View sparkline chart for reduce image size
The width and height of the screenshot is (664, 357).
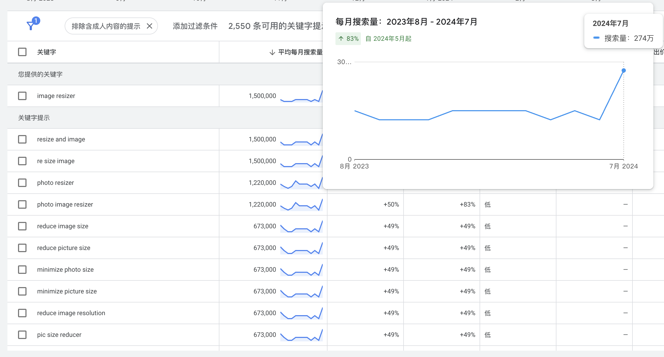click(301, 226)
